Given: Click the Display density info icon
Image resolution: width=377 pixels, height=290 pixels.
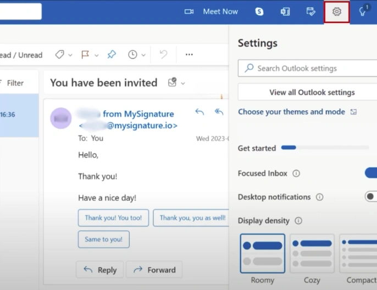Looking at the screenshot, I should pyautogui.click(x=298, y=221).
